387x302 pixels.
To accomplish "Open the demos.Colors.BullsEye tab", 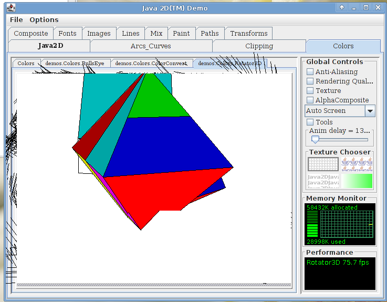I will (x=75, y=63).
